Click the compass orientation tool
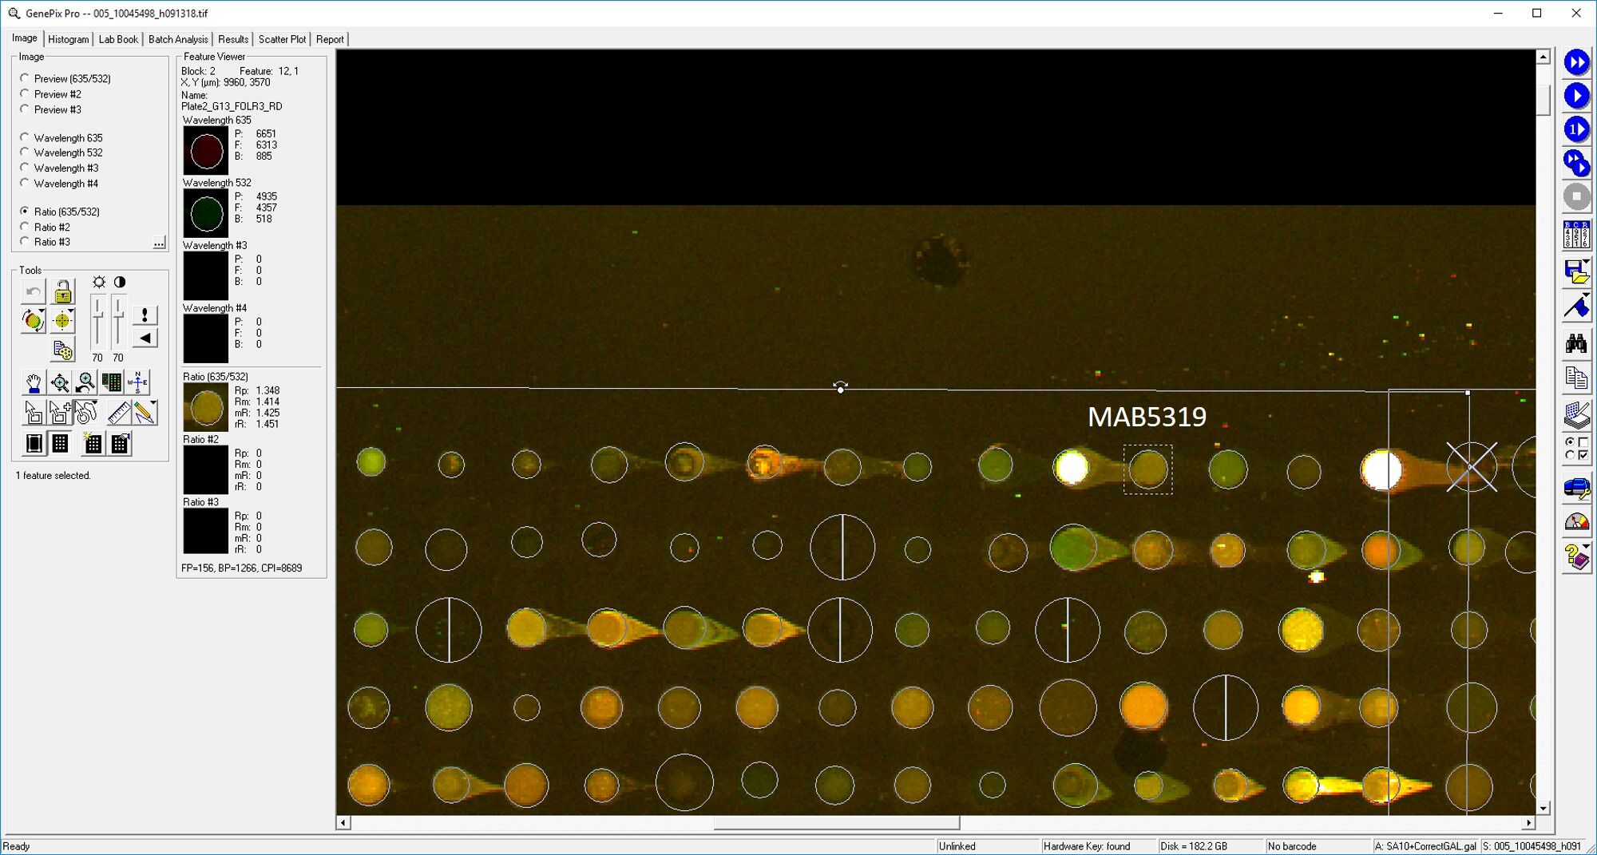 (x=137, y=383)
